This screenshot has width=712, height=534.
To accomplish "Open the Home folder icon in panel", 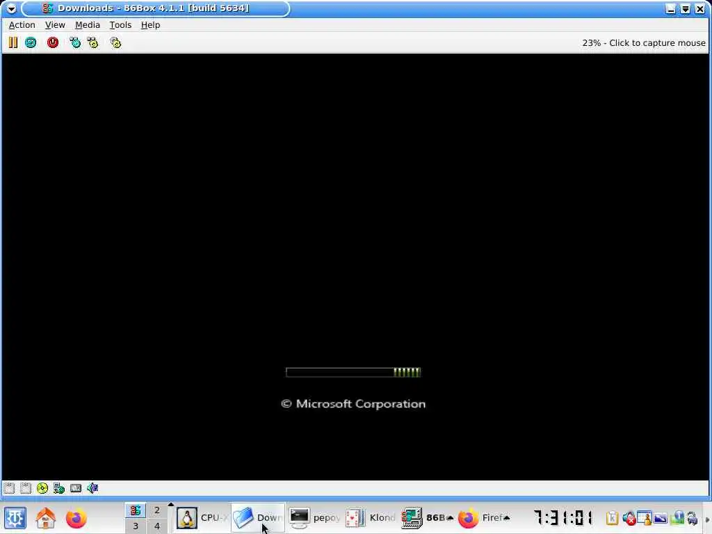I will point(46,518).
